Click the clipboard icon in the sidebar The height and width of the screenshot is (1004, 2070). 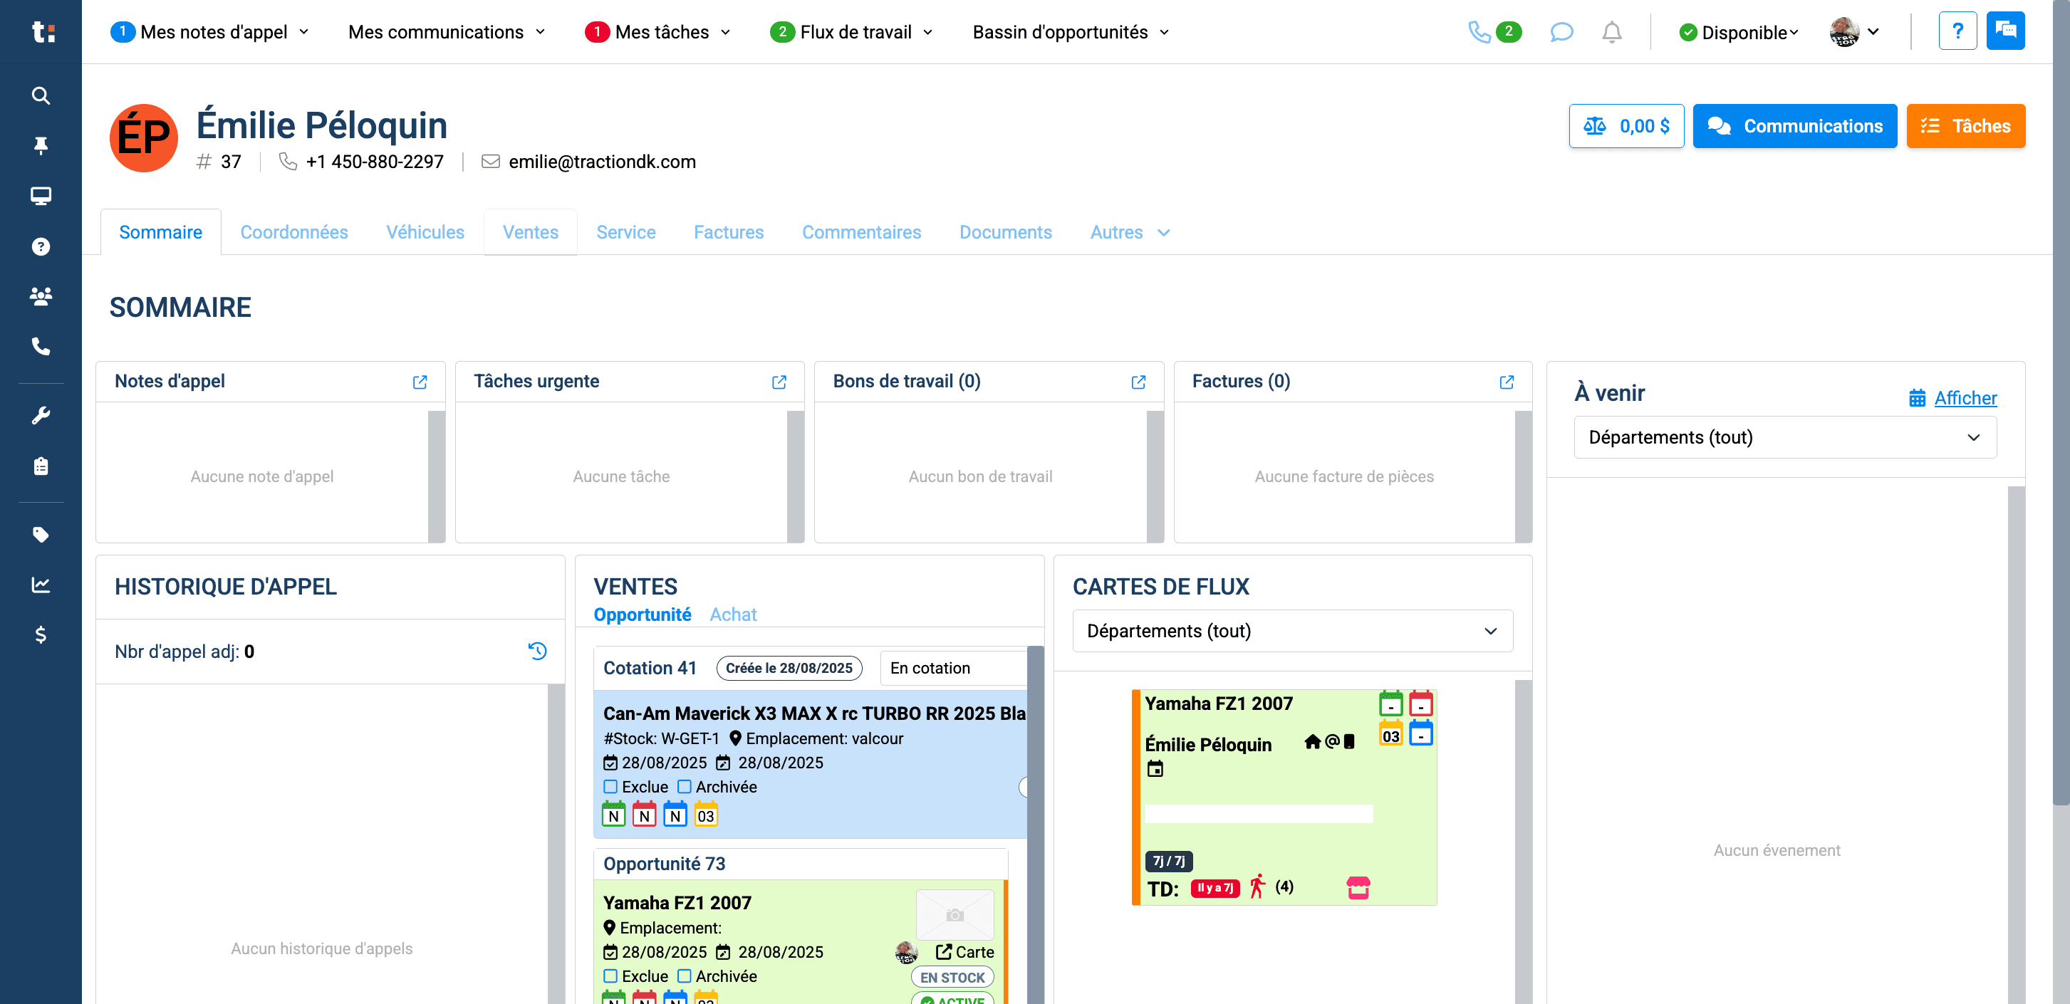coord(41,466)
